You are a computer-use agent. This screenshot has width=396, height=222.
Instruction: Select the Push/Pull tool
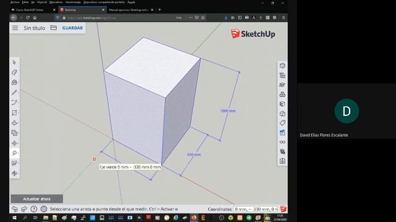click(14, 123)
